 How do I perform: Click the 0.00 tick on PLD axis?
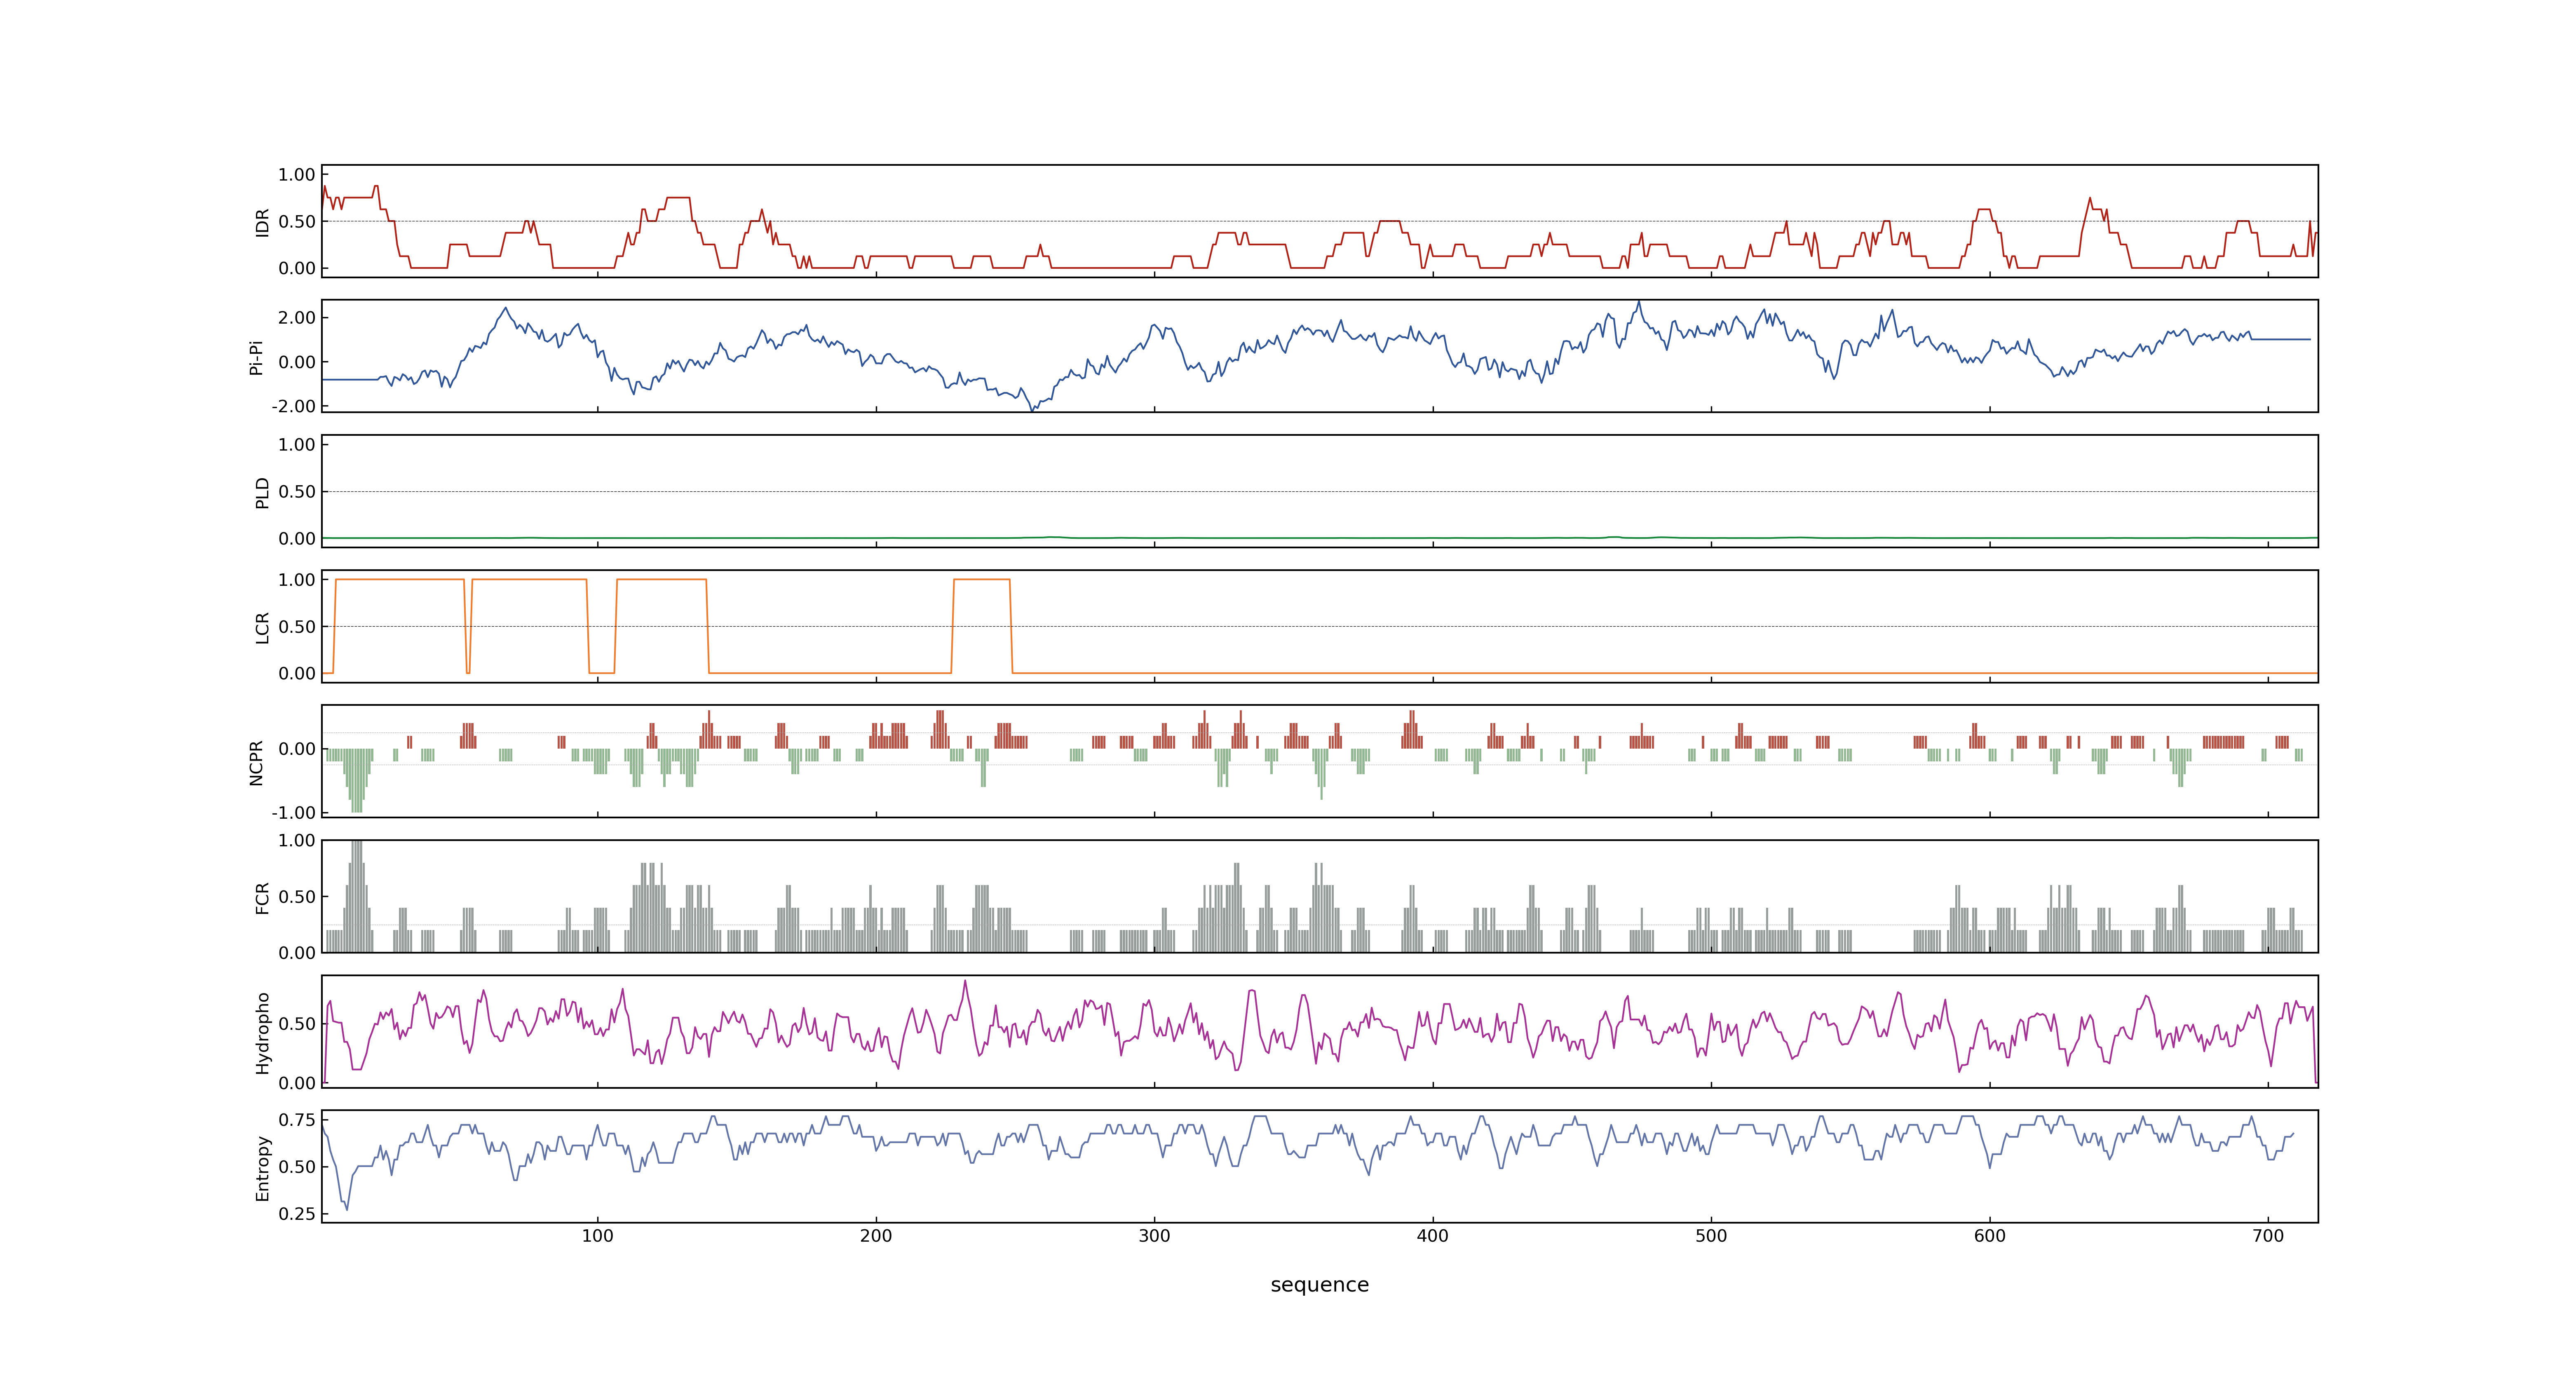coord(297,539)
